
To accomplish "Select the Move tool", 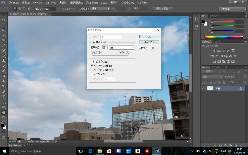I will tap(4, 20).
